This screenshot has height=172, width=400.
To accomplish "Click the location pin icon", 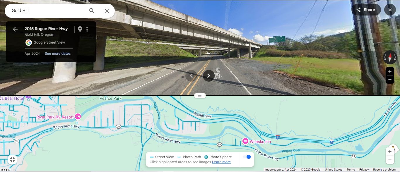I will tap(80, 29).
